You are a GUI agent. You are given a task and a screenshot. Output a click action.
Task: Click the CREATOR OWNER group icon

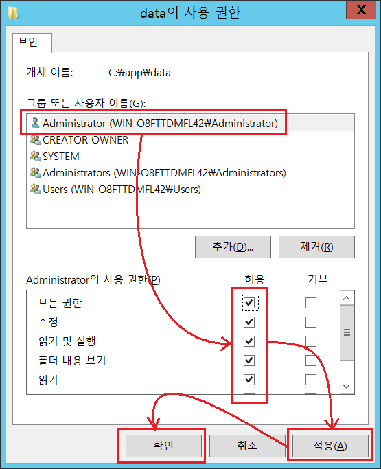click(35, 139)
